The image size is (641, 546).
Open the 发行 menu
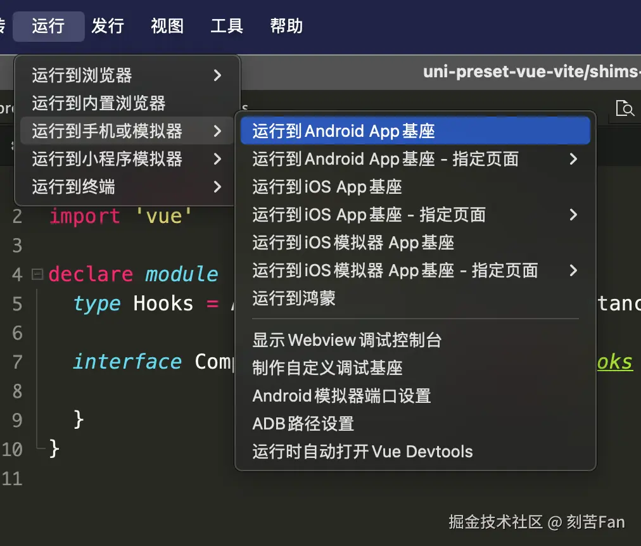pos(108,26)
